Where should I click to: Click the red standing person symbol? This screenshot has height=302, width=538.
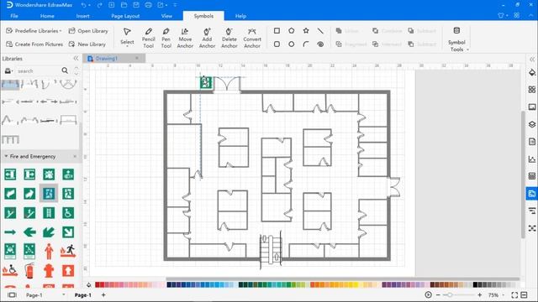(49, 252)
